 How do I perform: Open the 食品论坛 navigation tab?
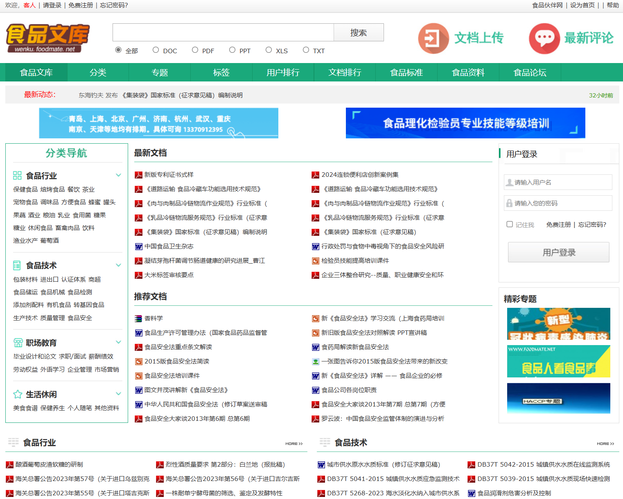530,72
